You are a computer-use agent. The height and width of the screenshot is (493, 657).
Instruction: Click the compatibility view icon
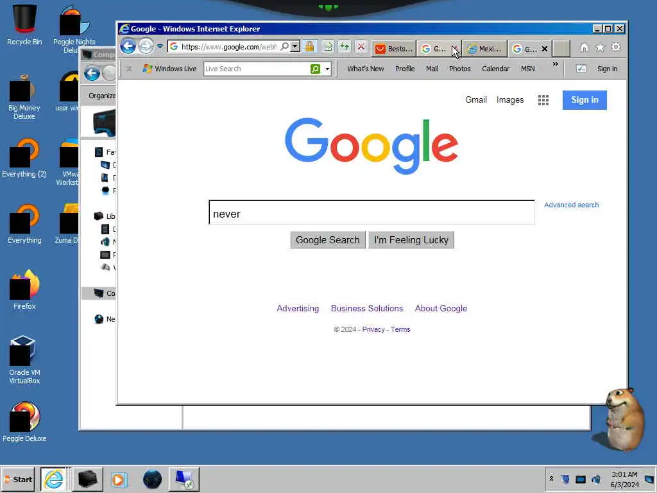click(x=328, y=46)
